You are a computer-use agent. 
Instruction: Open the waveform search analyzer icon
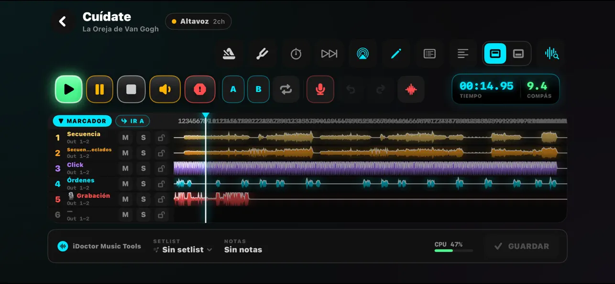(x=552, y=54)
